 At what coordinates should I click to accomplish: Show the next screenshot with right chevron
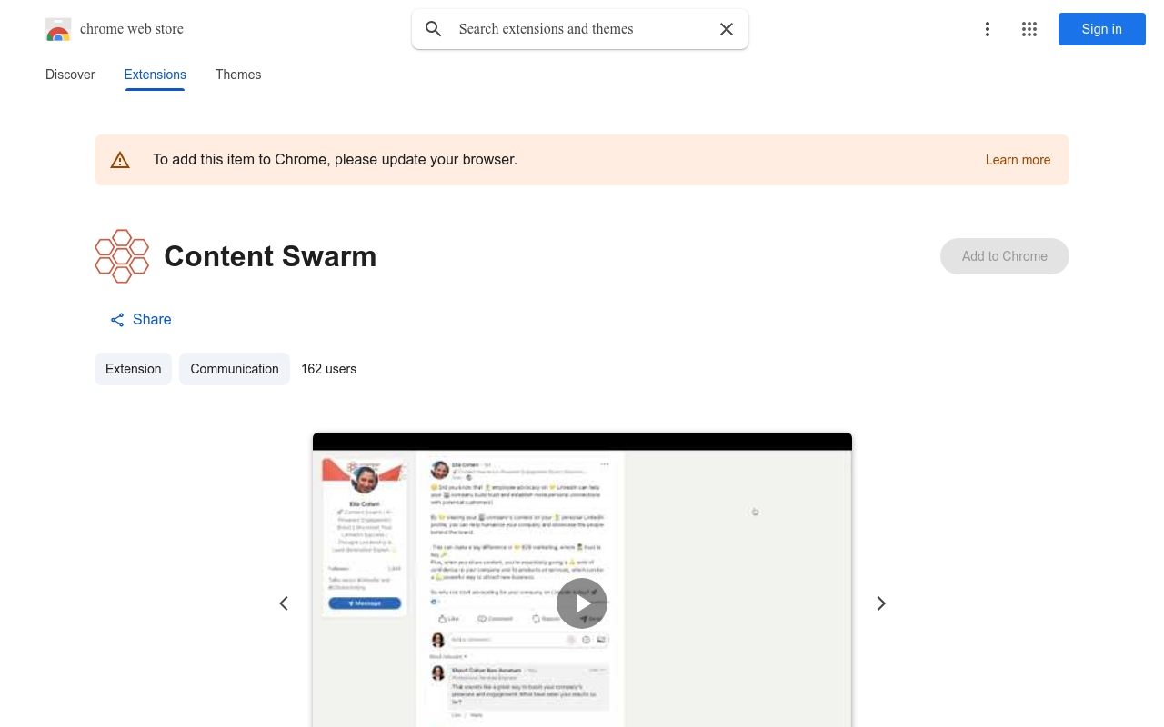[x=880, y=603]
